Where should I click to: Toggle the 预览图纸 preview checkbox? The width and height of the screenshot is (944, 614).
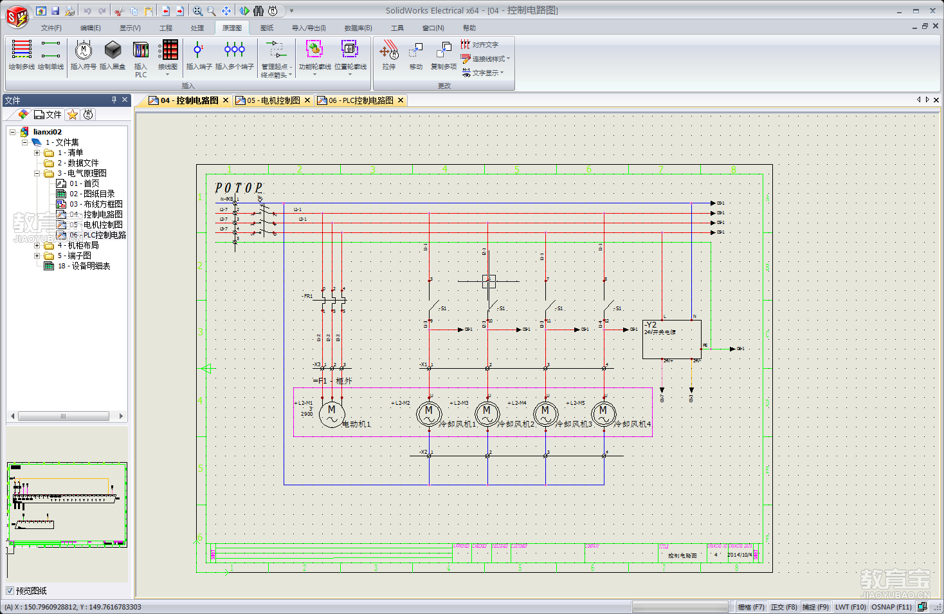click(x=10, y=591)
